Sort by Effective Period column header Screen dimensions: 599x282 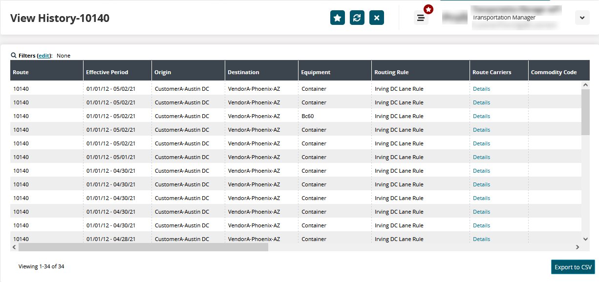(x=107, y=72)
